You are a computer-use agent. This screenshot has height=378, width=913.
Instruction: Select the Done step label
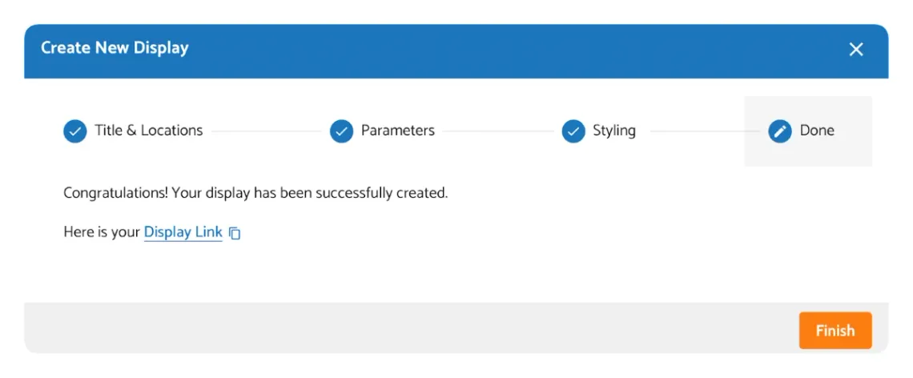pyautogui.click(x=817, y=131)
